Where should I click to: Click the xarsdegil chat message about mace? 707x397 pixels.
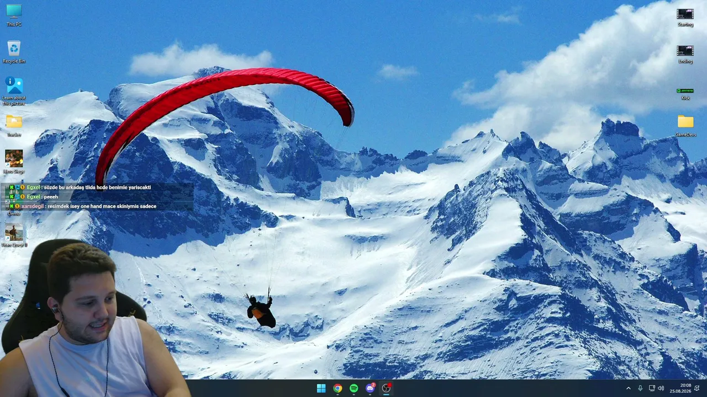(x=102, y=206)
